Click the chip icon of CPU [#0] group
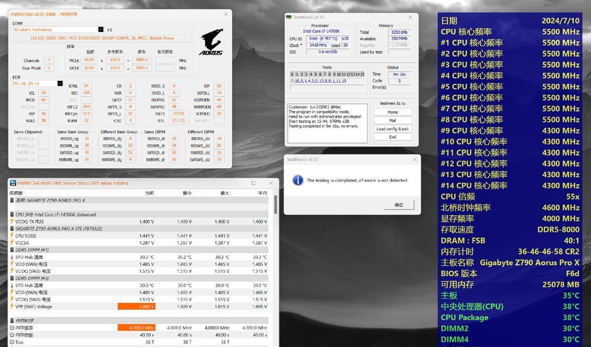591x347 pixels. click(12, 215)
